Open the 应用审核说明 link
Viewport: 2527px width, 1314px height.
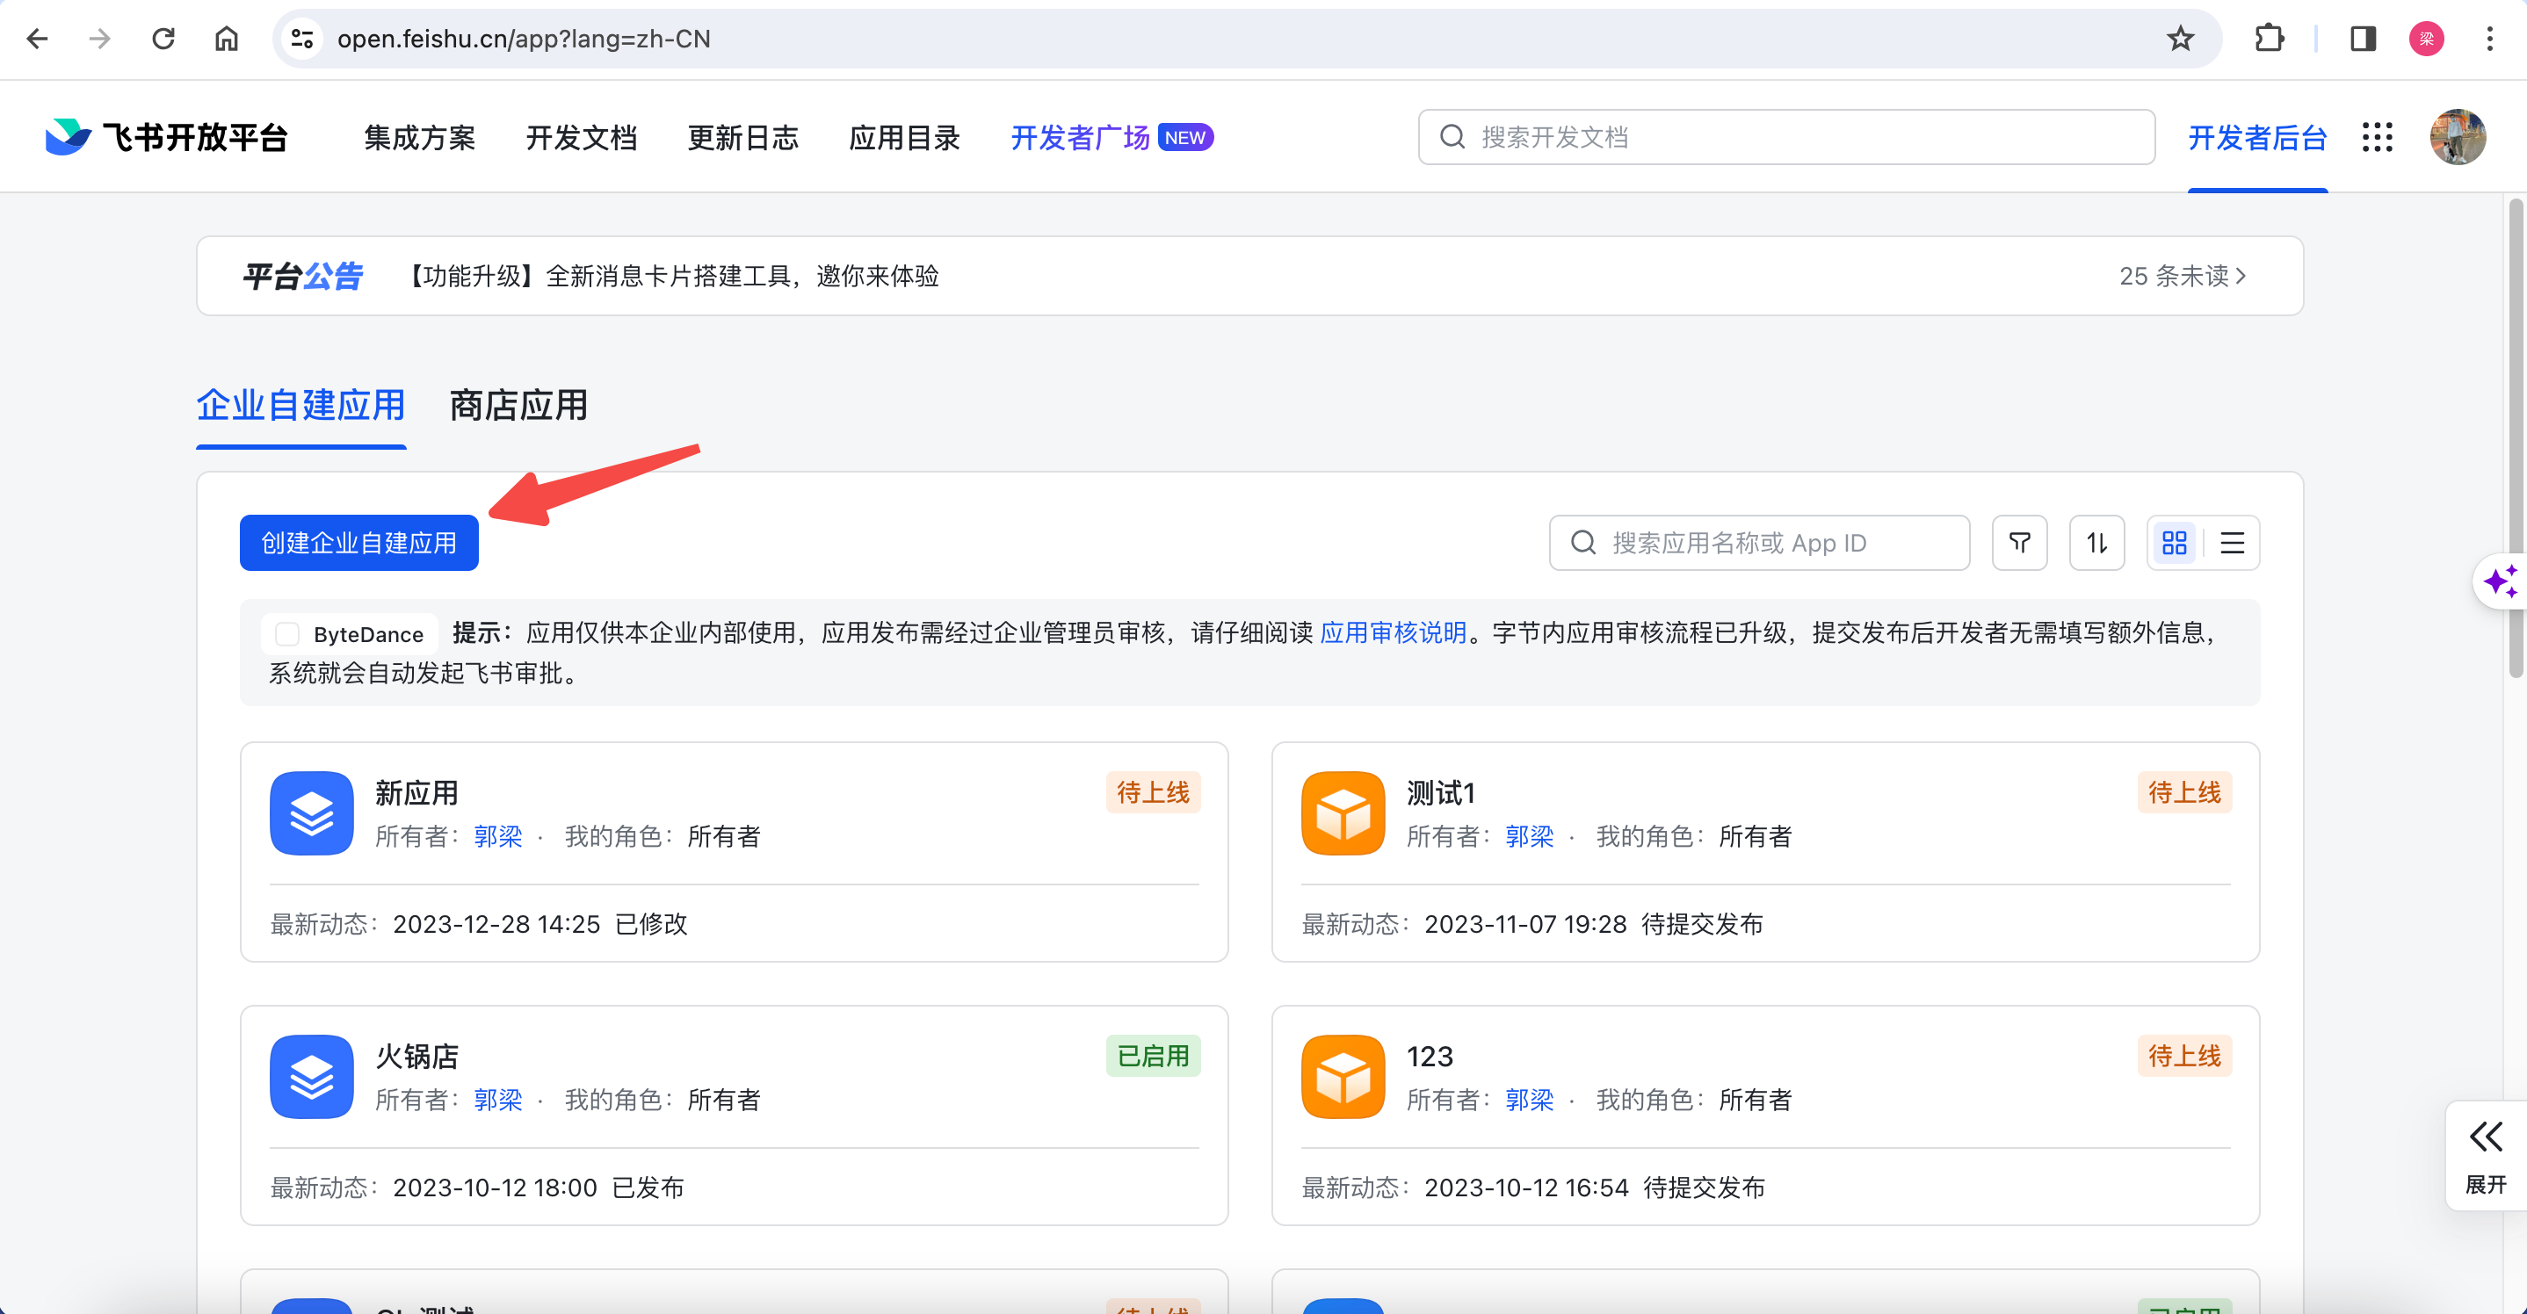click(1392, 632)
